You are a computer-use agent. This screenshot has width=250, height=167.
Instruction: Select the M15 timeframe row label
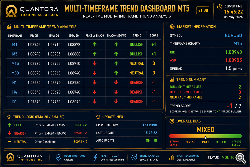[x=15, y=63]
